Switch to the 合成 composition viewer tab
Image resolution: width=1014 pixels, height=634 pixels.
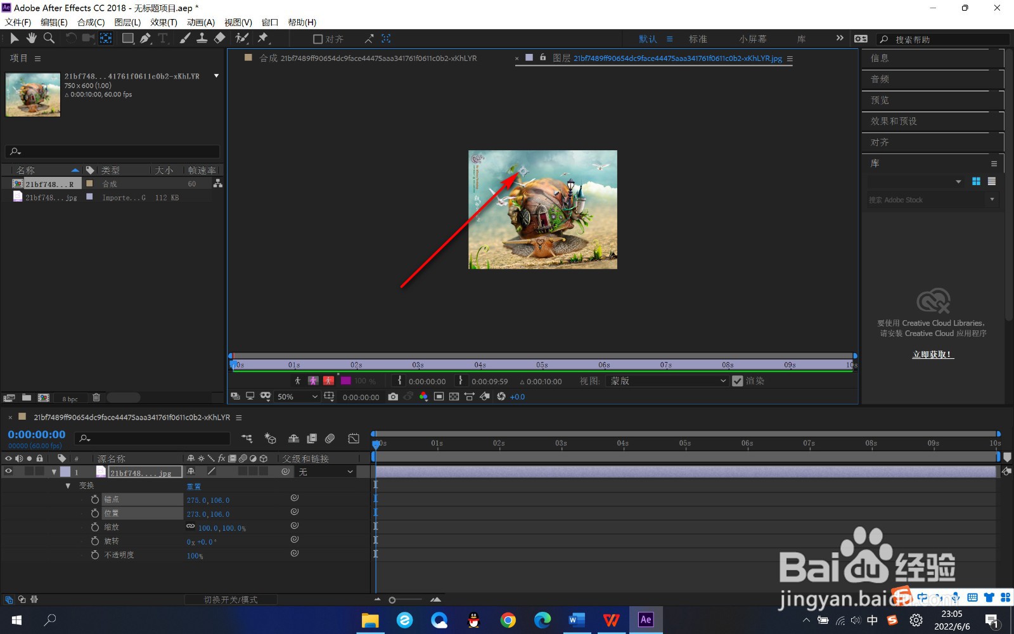click(x=368, y=58)
